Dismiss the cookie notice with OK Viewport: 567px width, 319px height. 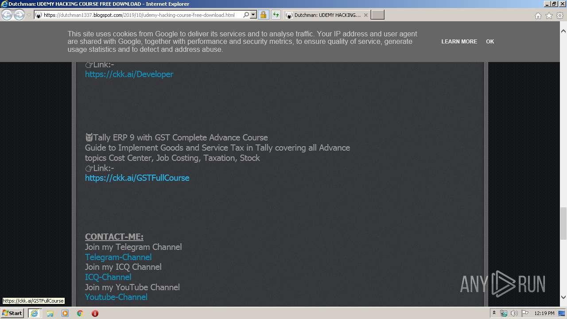[x=490, y=41]
